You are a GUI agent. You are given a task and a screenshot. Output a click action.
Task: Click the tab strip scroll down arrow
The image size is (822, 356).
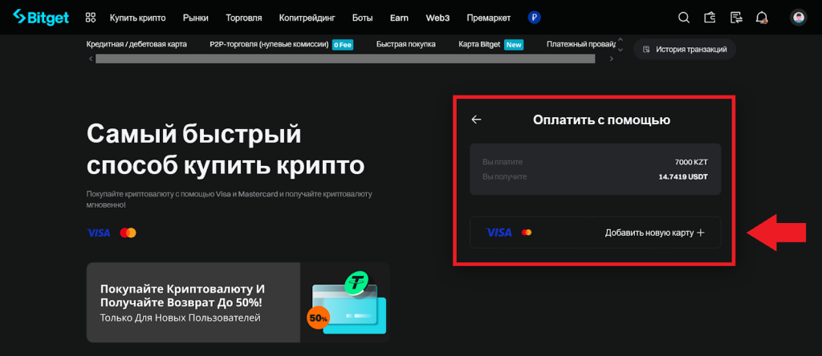[x=621, y=50]
